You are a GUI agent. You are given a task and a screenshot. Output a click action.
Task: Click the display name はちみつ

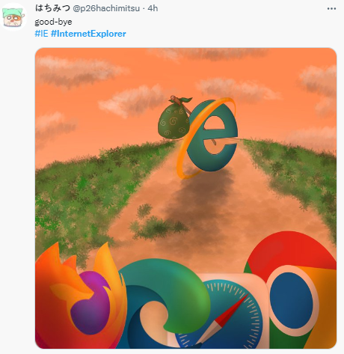coord(52,8)
